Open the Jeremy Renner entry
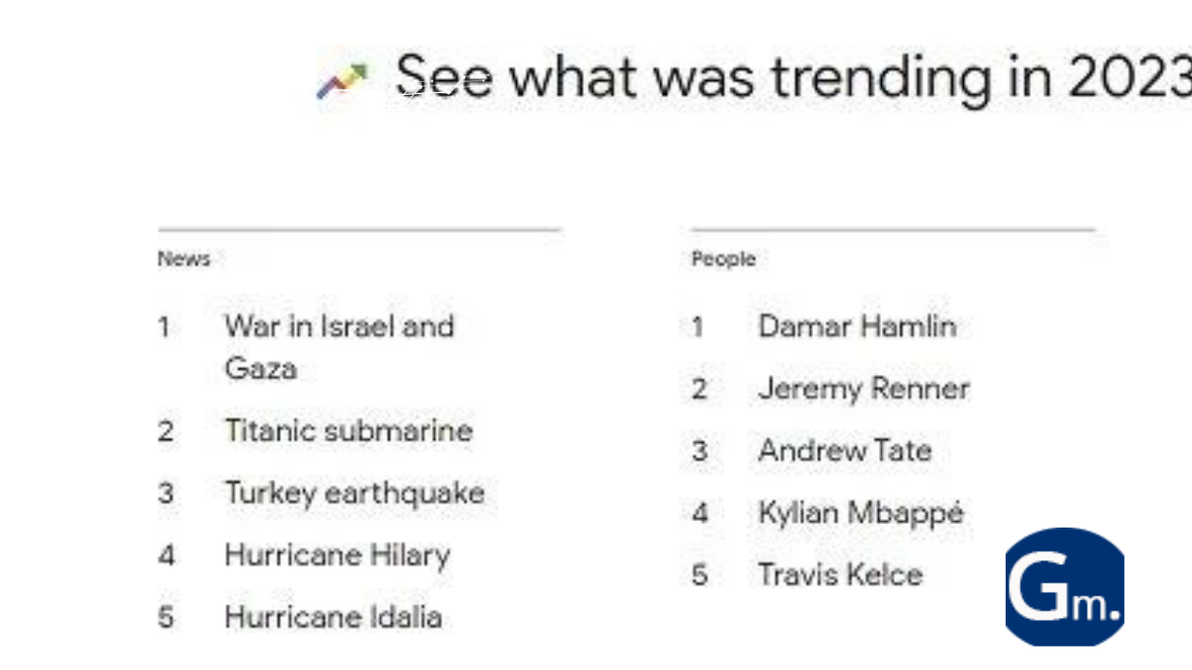The image size is (1192, 670). 863,389
